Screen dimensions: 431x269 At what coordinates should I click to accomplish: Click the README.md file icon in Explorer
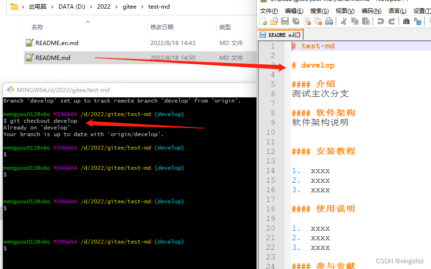29,58
